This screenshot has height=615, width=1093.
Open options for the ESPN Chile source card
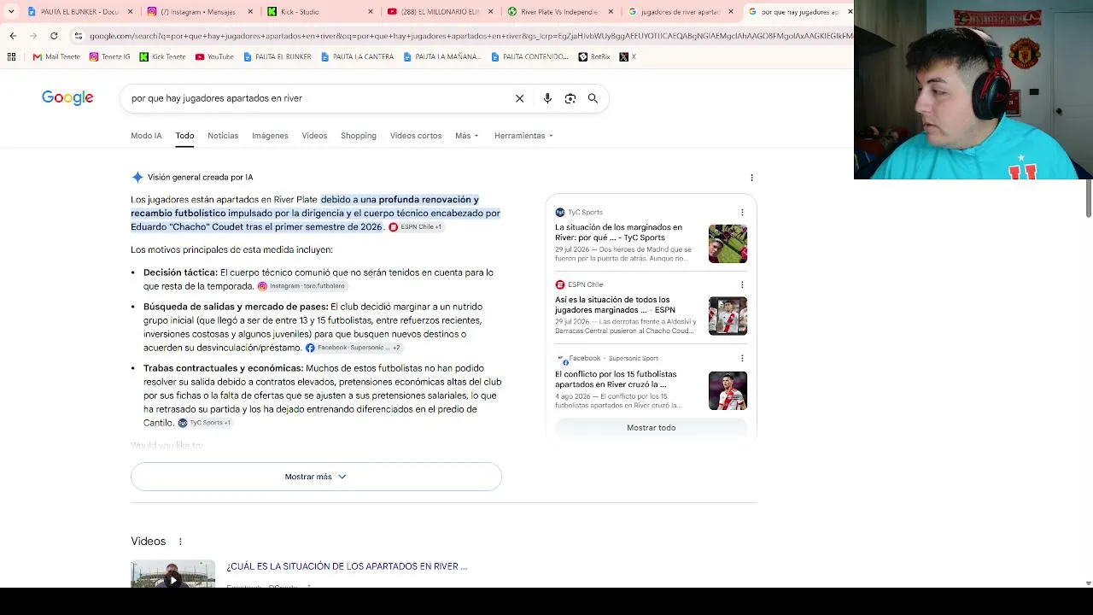tap(742, 284)
